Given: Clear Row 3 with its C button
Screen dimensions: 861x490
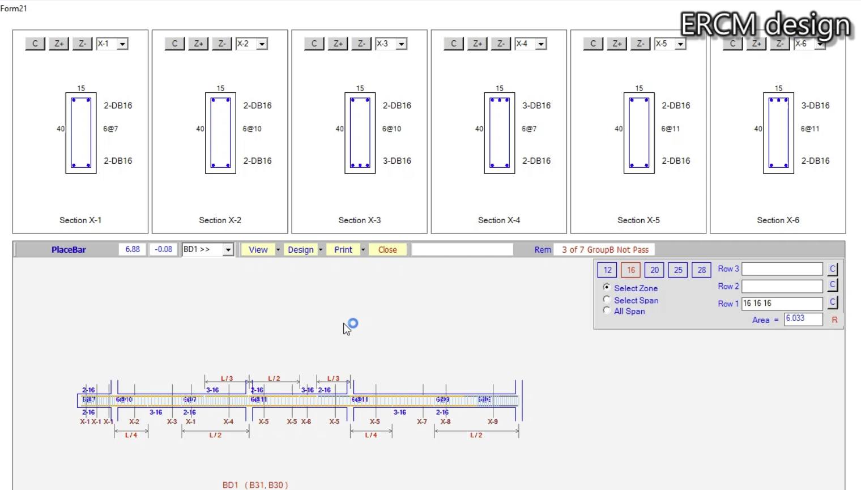Looking at the screenshot, I should (833, 269).
